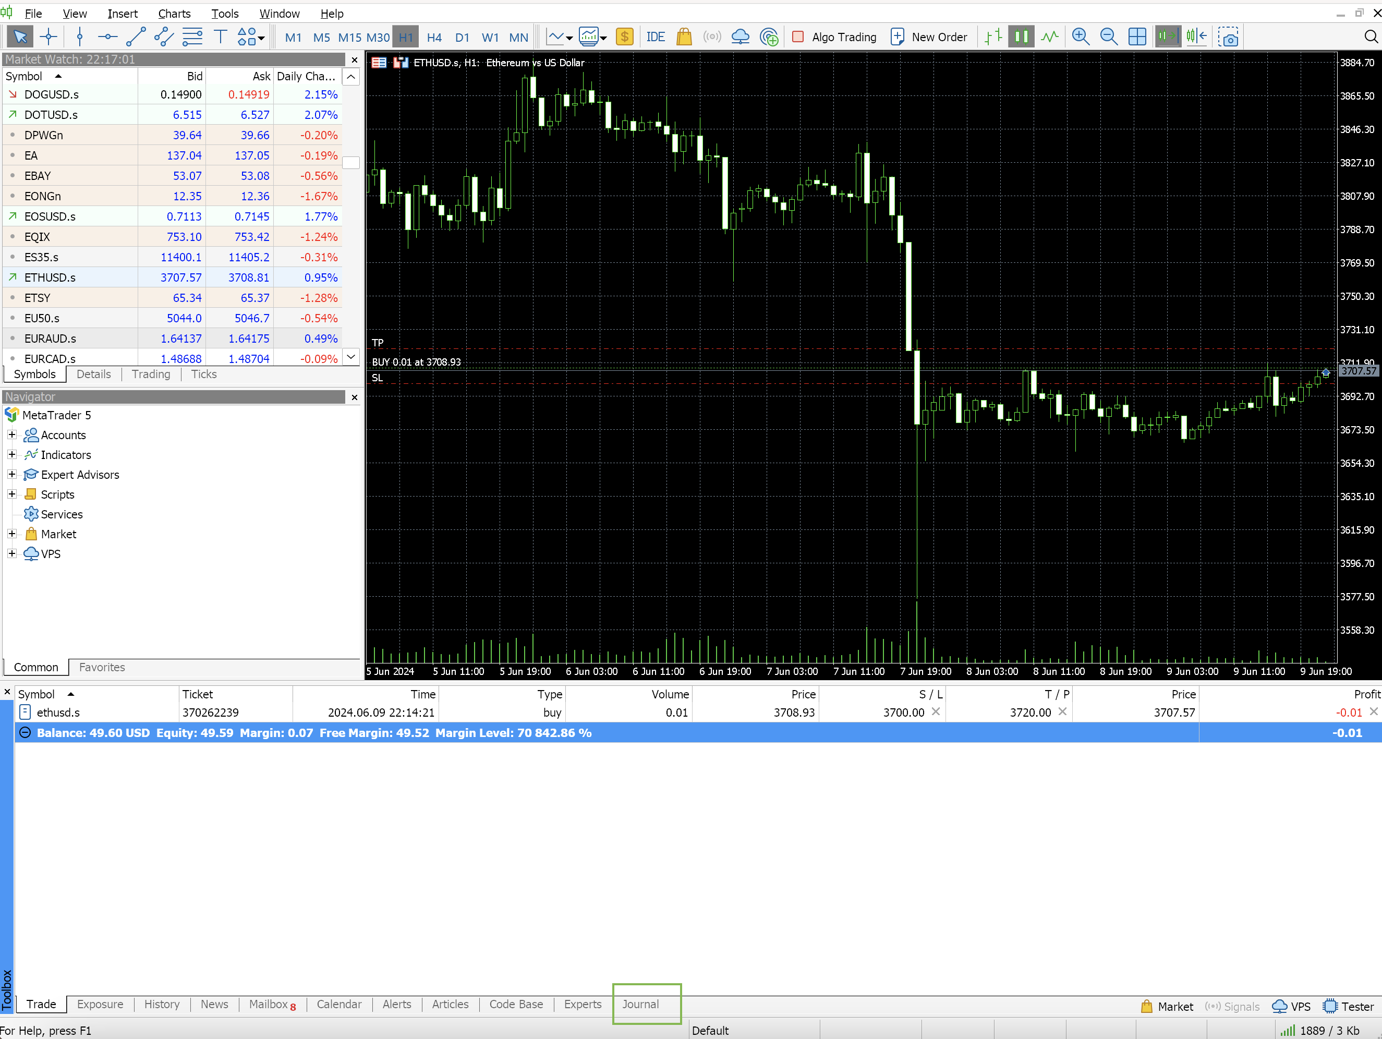Open the Charts menu
The width and height of the screenshot is (1382, 1039).
pos(174,13)
